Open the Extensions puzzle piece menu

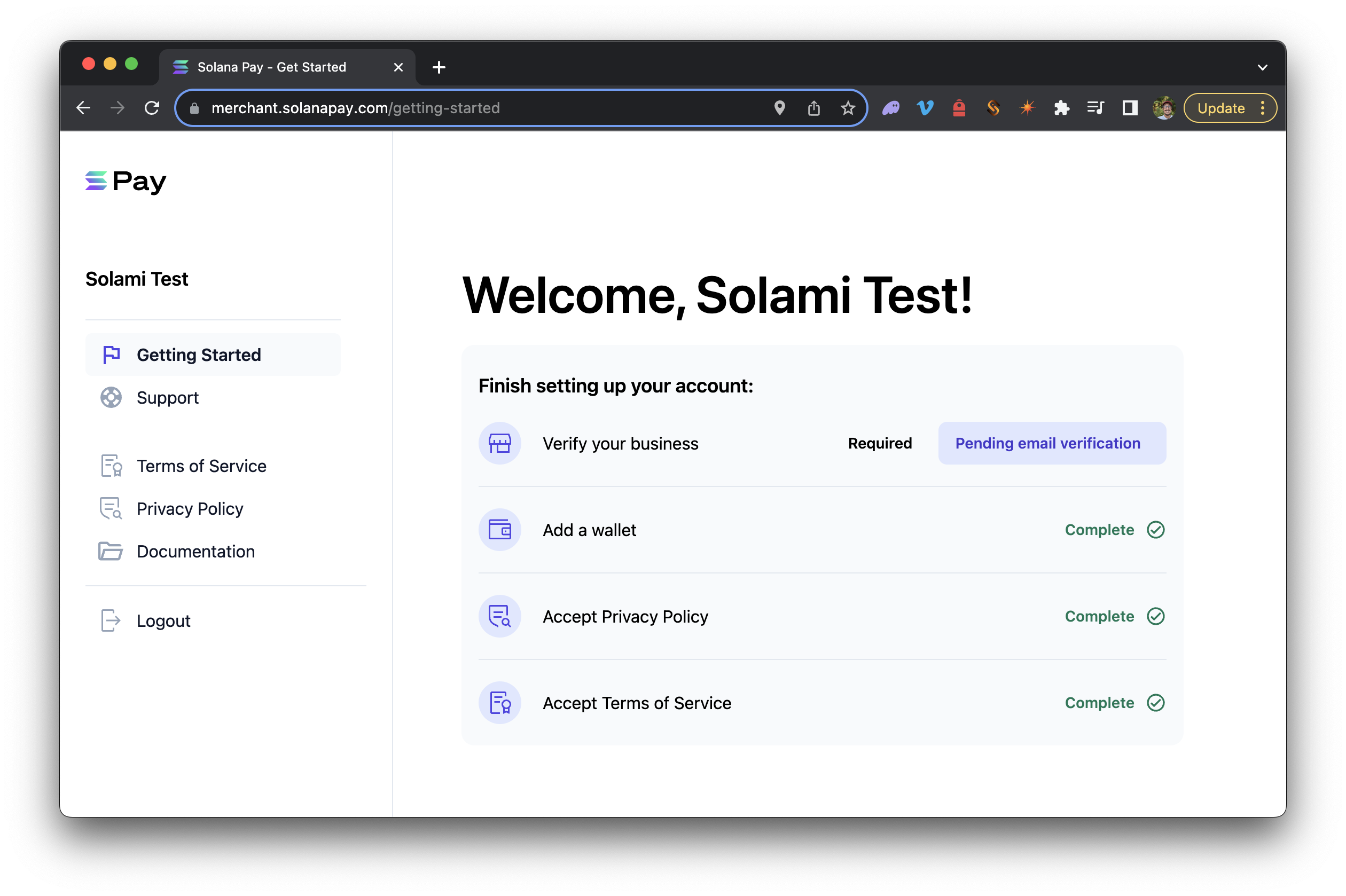tap(1061, 108)
